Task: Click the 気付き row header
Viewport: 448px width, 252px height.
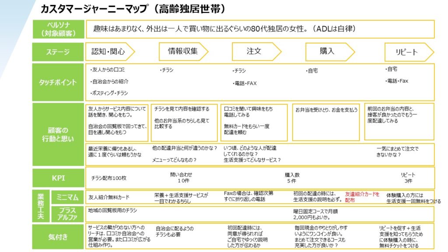Action: [x=58, y=237]
